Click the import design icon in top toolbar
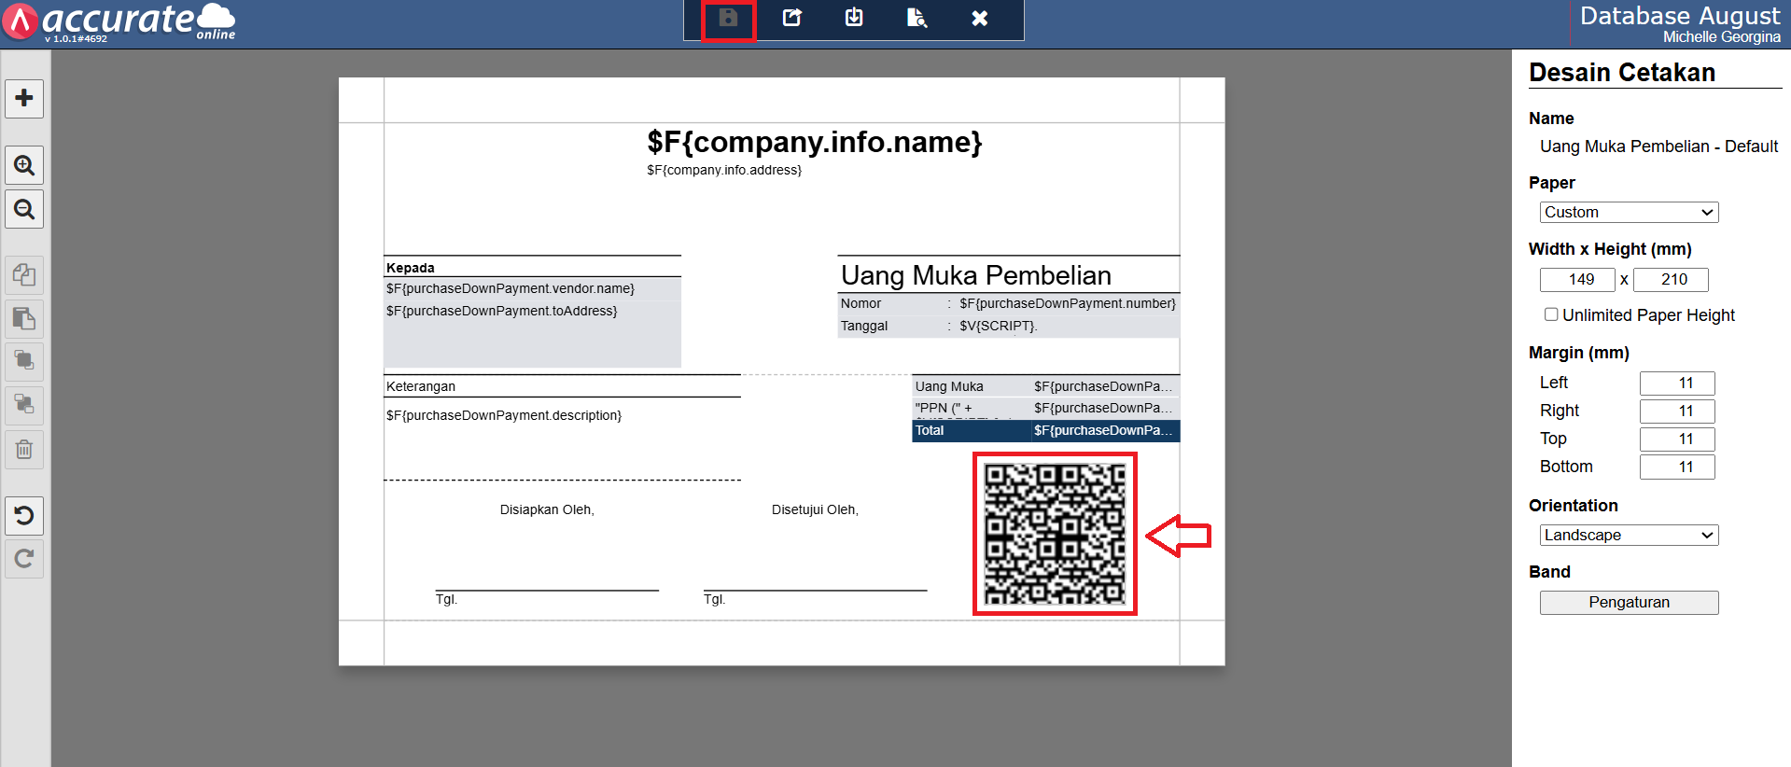This screenshot has height=767, width=1791. coord(854,18)
